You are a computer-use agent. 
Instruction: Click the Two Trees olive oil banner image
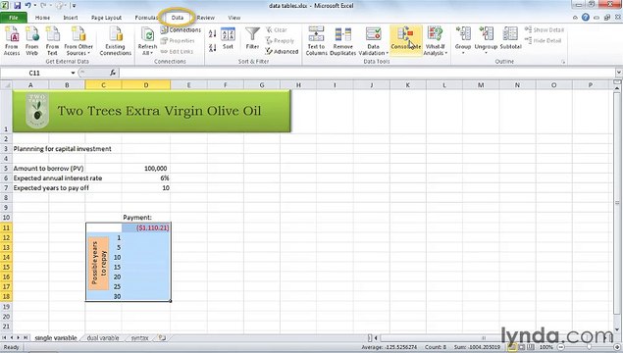(152, 111)
